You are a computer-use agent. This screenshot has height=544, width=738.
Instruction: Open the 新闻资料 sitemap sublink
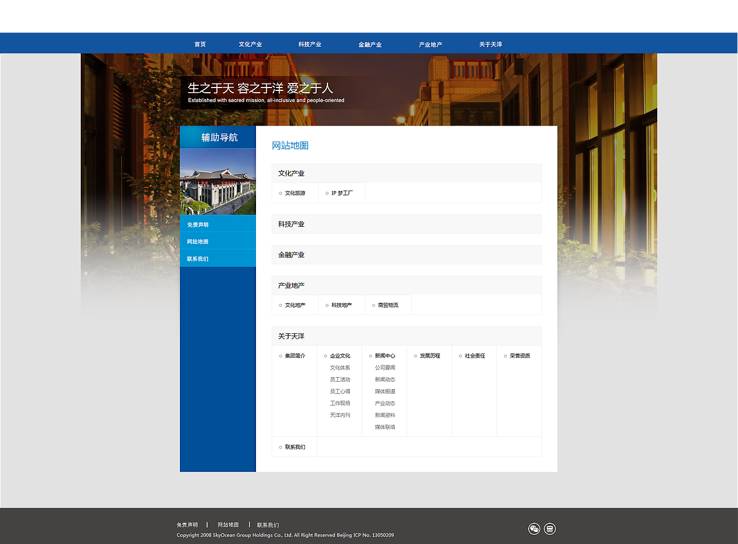click(385, 415)
